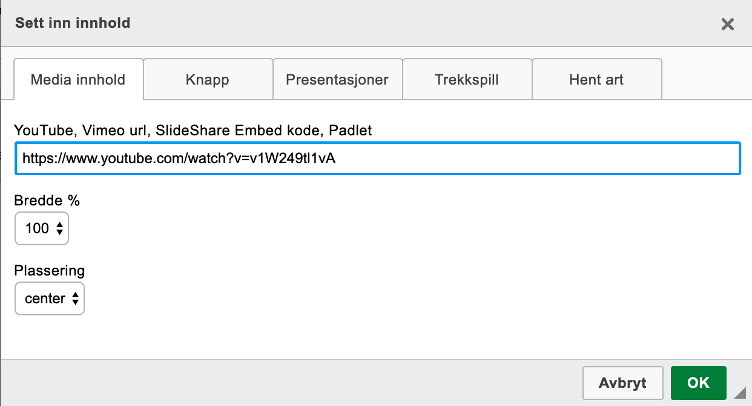Switch to the Media innhold tab
752x406 pixels.
(78, 79)
